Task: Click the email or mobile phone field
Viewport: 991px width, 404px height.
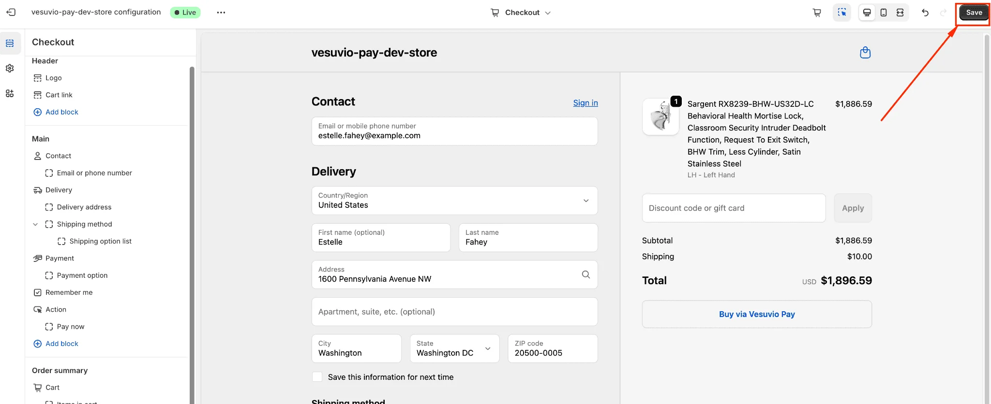Action: [x=454, y=131]
